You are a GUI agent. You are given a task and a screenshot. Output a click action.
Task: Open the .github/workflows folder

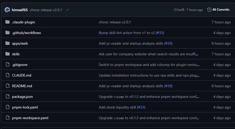click(x=26, y=33)
